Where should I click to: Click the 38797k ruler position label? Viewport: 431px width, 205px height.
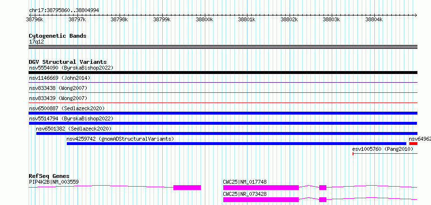(77, 19)
